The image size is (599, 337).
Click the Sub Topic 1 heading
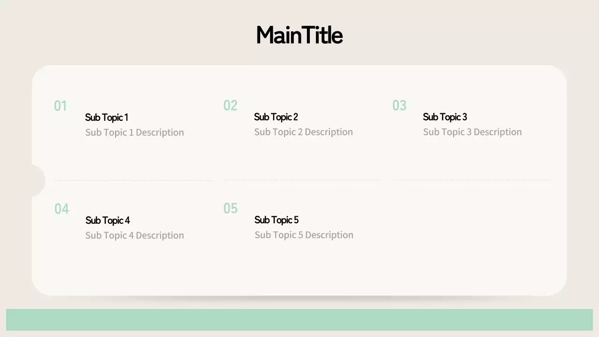pos(107,117)
